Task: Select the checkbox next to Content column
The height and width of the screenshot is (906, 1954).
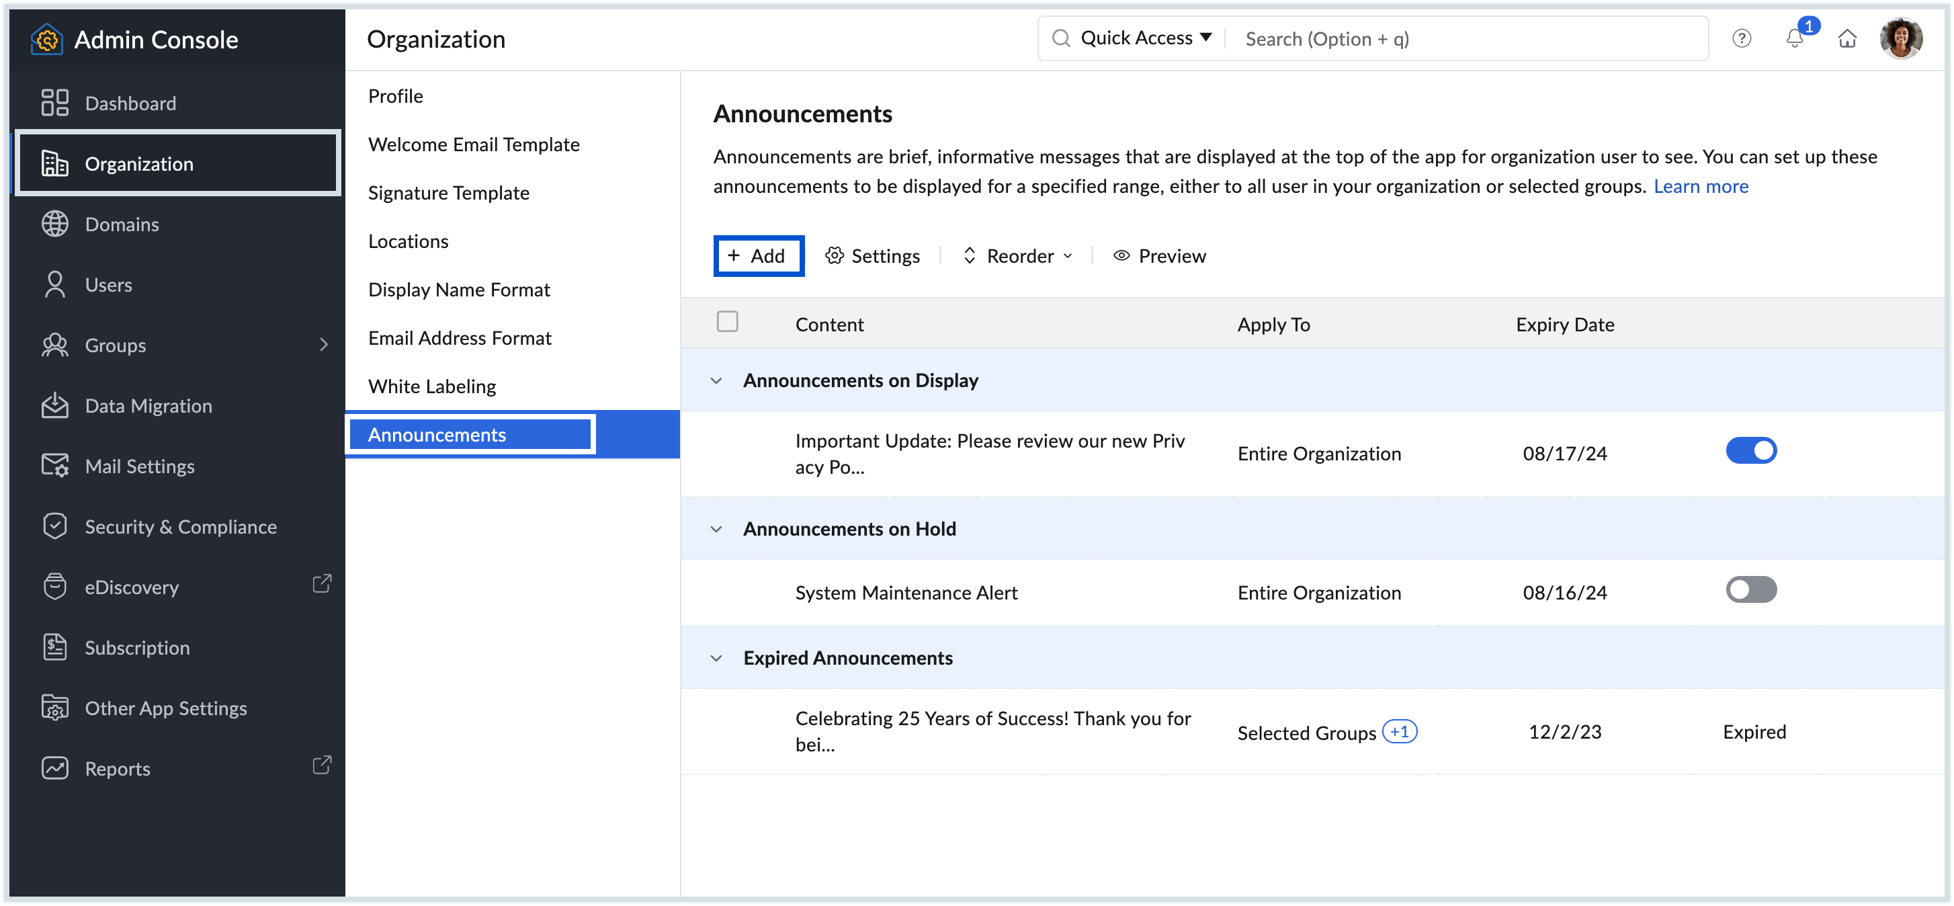Action: click(x=728, y=321)
